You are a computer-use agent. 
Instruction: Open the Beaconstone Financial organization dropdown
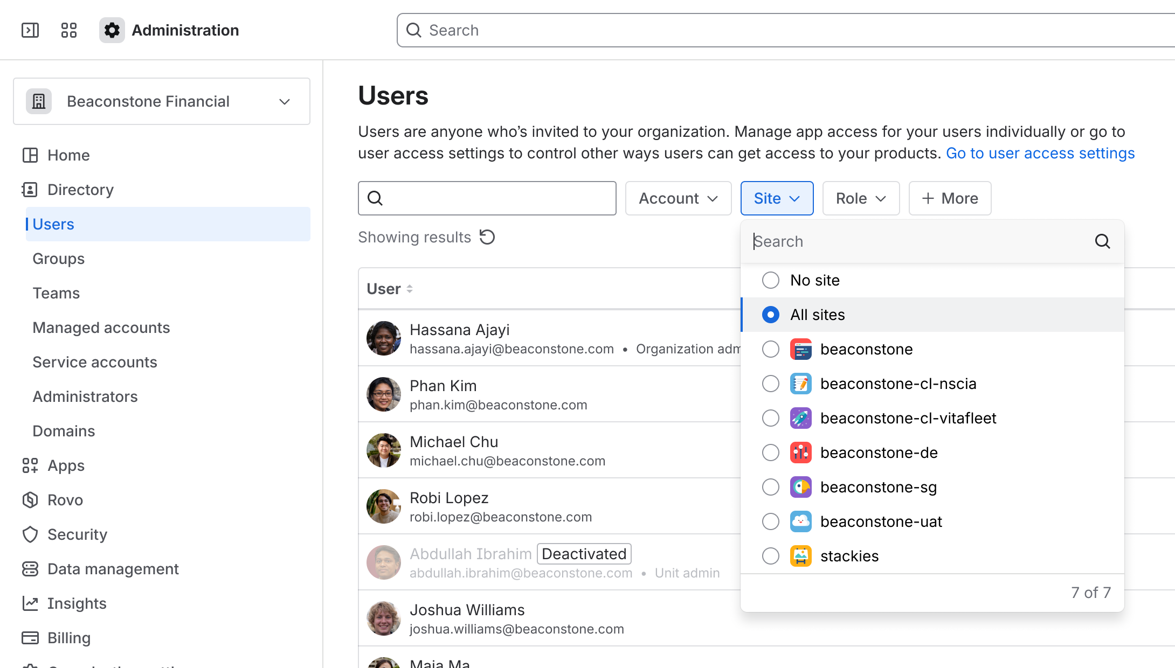point(162,101)
